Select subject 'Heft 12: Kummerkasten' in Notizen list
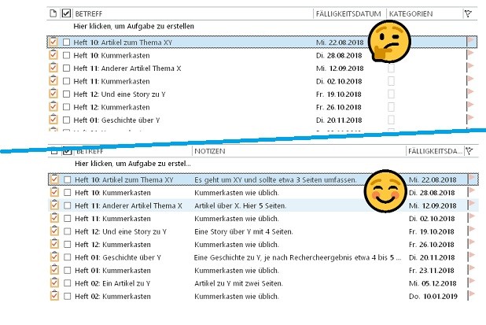The width and height of the screenshot is (486, 325). point(112,245)
